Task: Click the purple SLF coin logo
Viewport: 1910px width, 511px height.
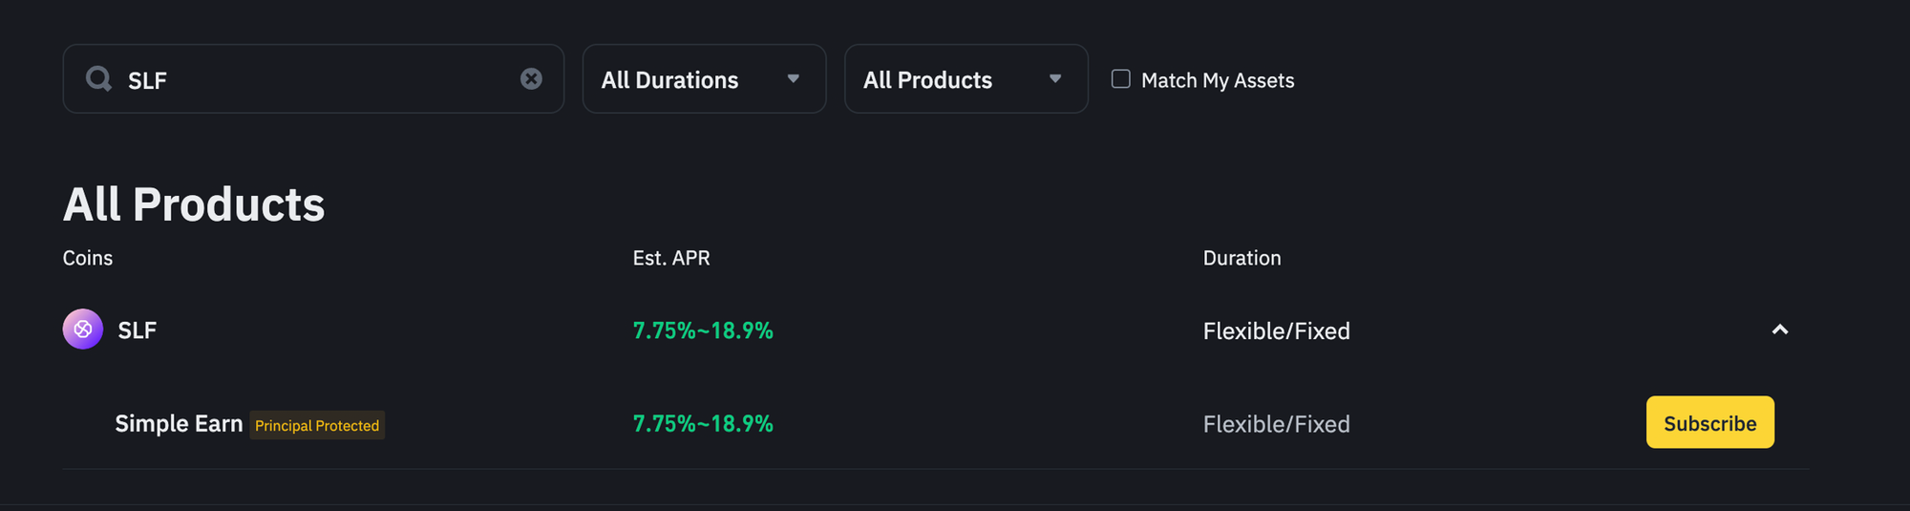Action: (x=83, y=330)
